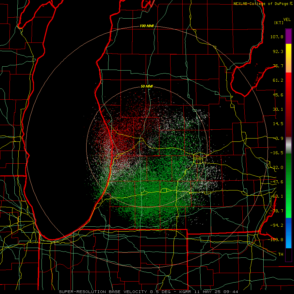Click the '50 NMI' range ring label
The image size is (294, 294).
coord(147,86)
